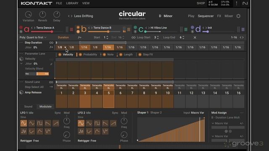Browse layer C Hi Vibra Line arrows
The width and height of the screenshot is (269, 151).
click(x=148, y=28)
